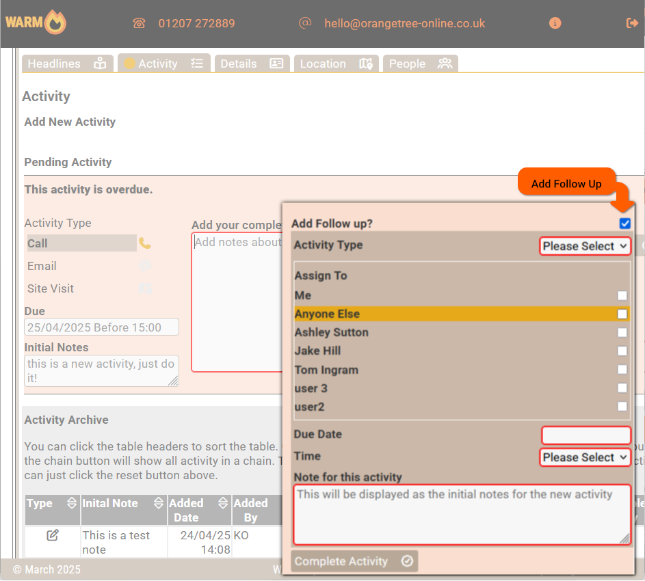Click the info circle icon in header
Image resolution: width=645 pixels, height=581 pixels.
tap(555, 23)
